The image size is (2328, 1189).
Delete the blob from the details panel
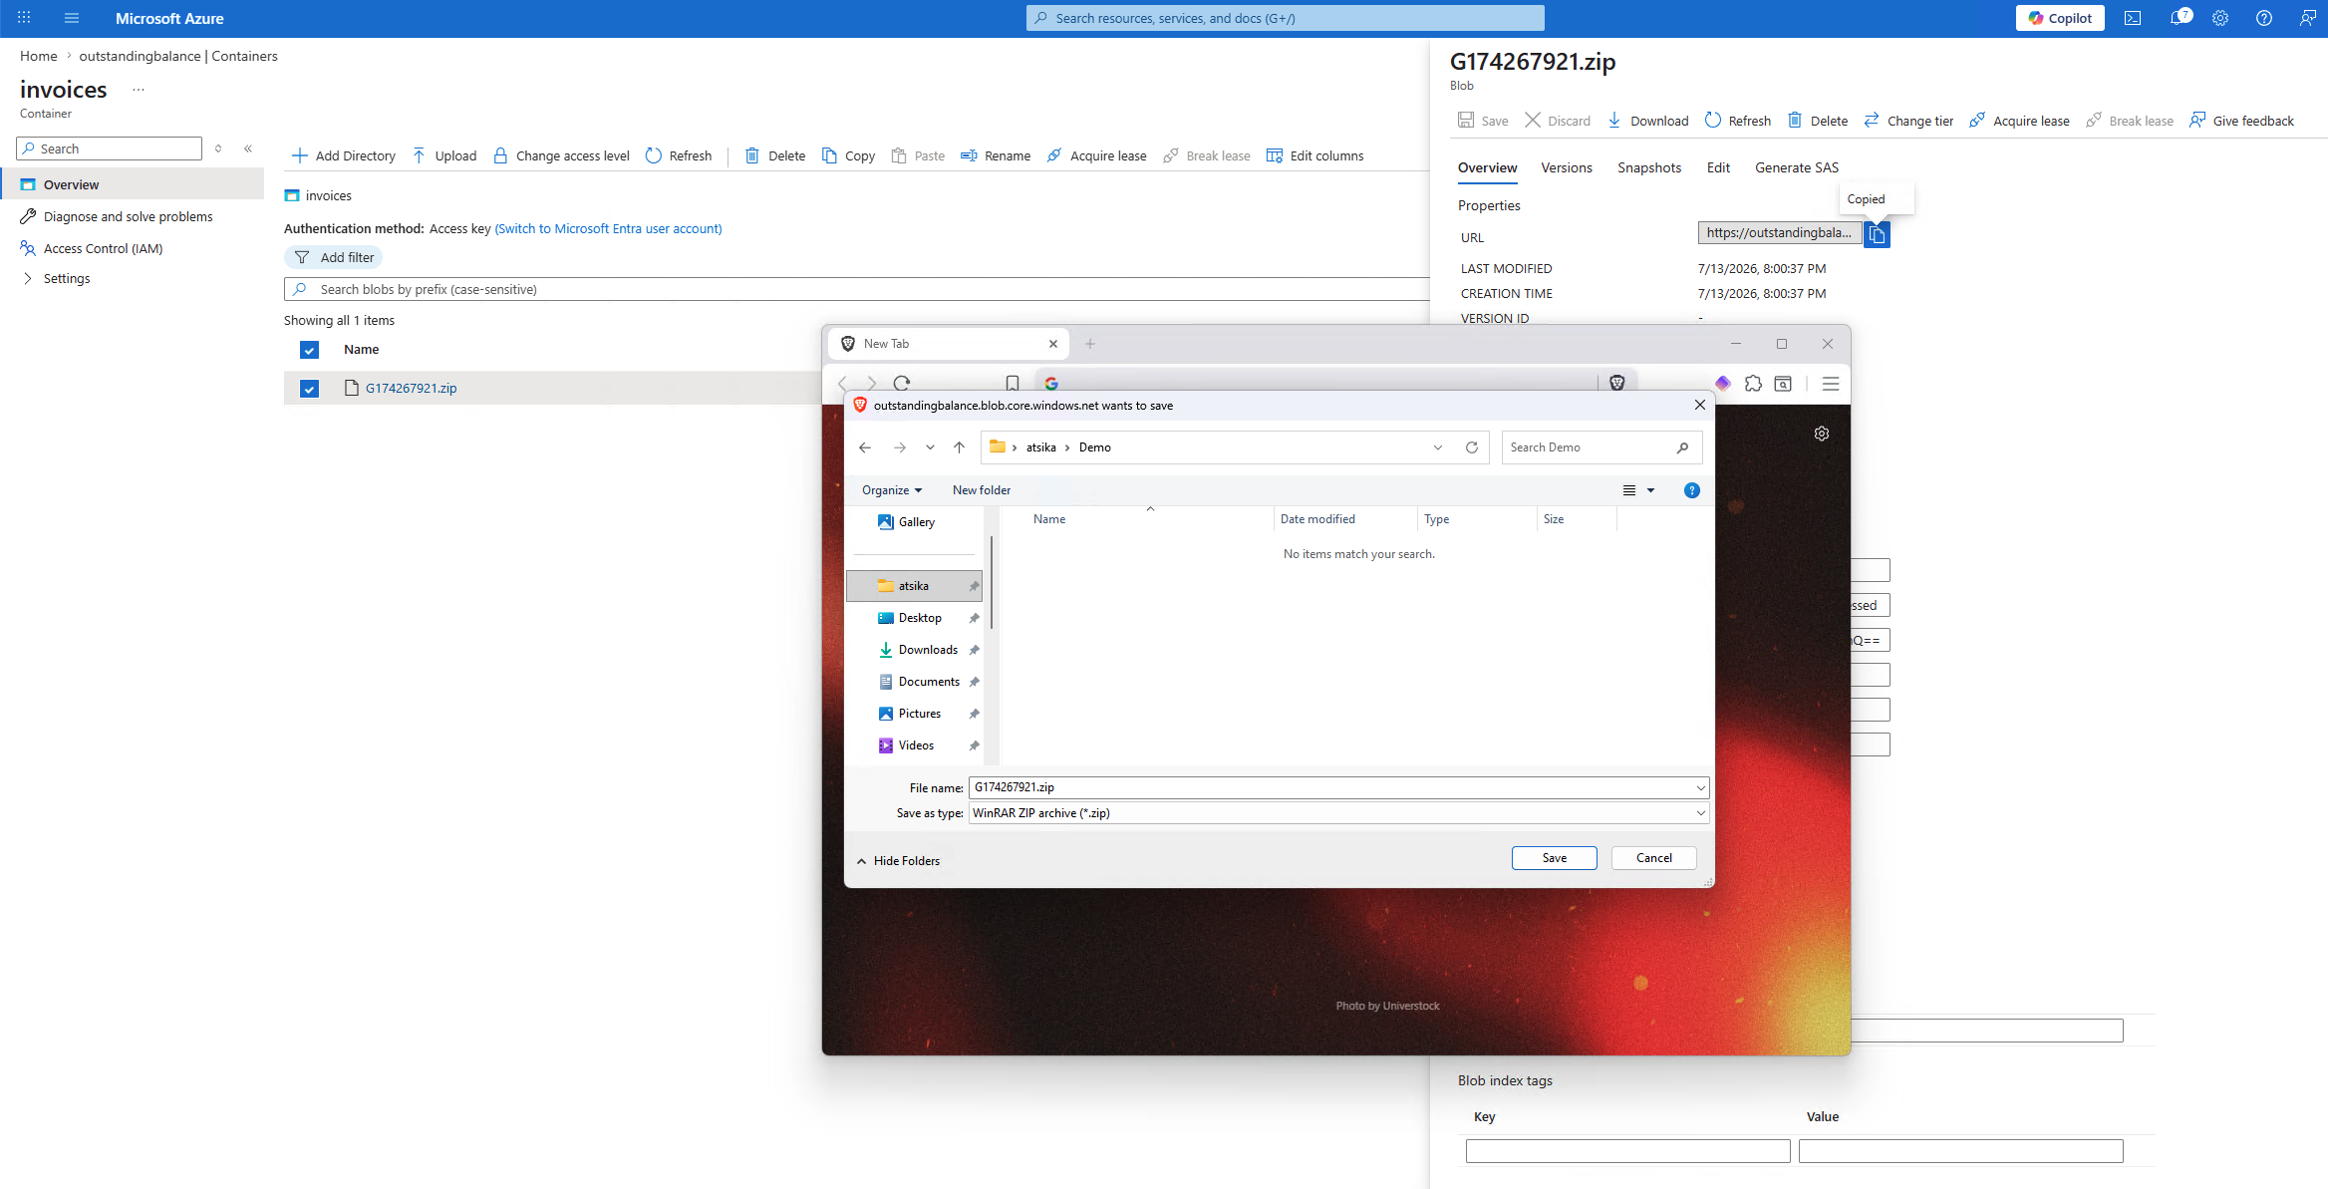pos(1818,121)
